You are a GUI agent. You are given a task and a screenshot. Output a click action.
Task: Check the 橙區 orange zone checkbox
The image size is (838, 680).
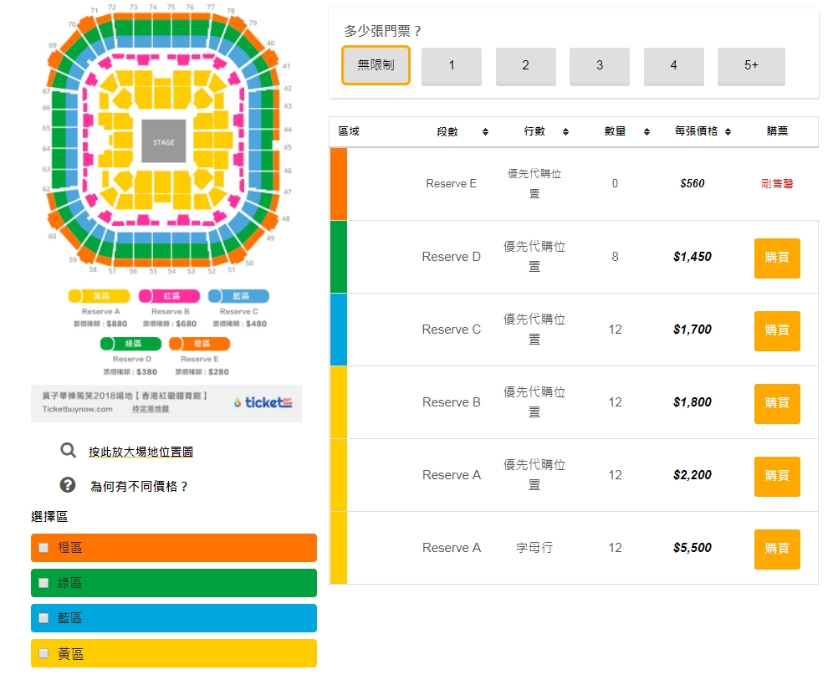43,547
